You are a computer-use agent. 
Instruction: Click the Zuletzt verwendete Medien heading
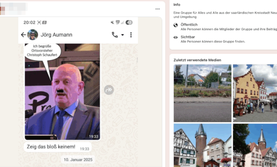197,60
